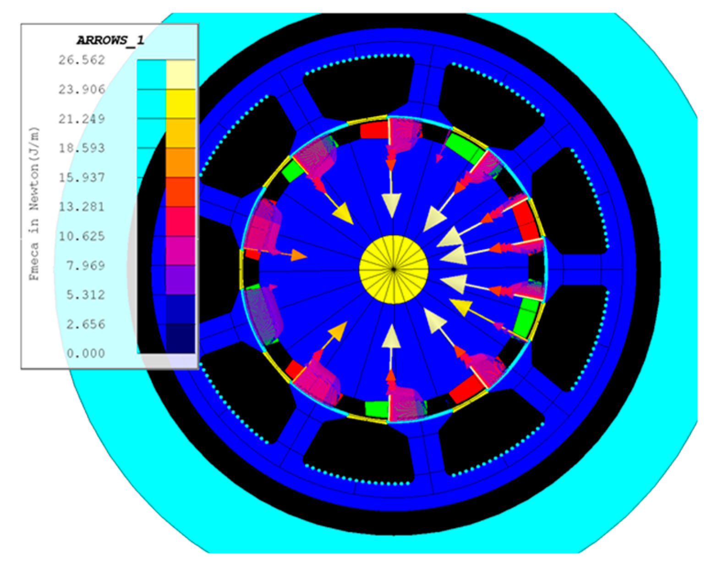
Task: Pick the bright yellow legend swatch
Action: click(181, 104)
